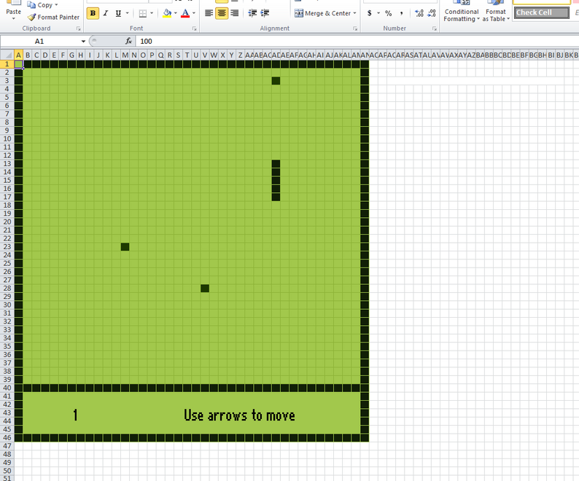Screen dimensions: 579x481
Task: Select column M header
Action: coord(125,55)
